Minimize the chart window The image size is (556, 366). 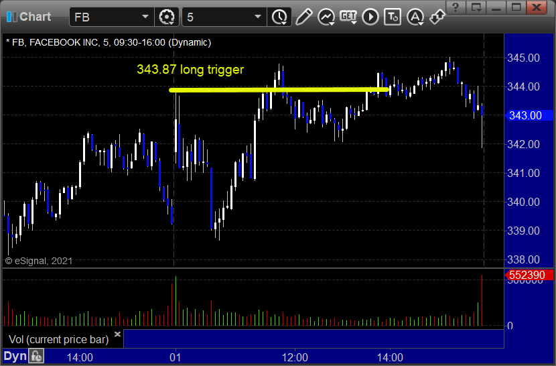tap(496, 7)
